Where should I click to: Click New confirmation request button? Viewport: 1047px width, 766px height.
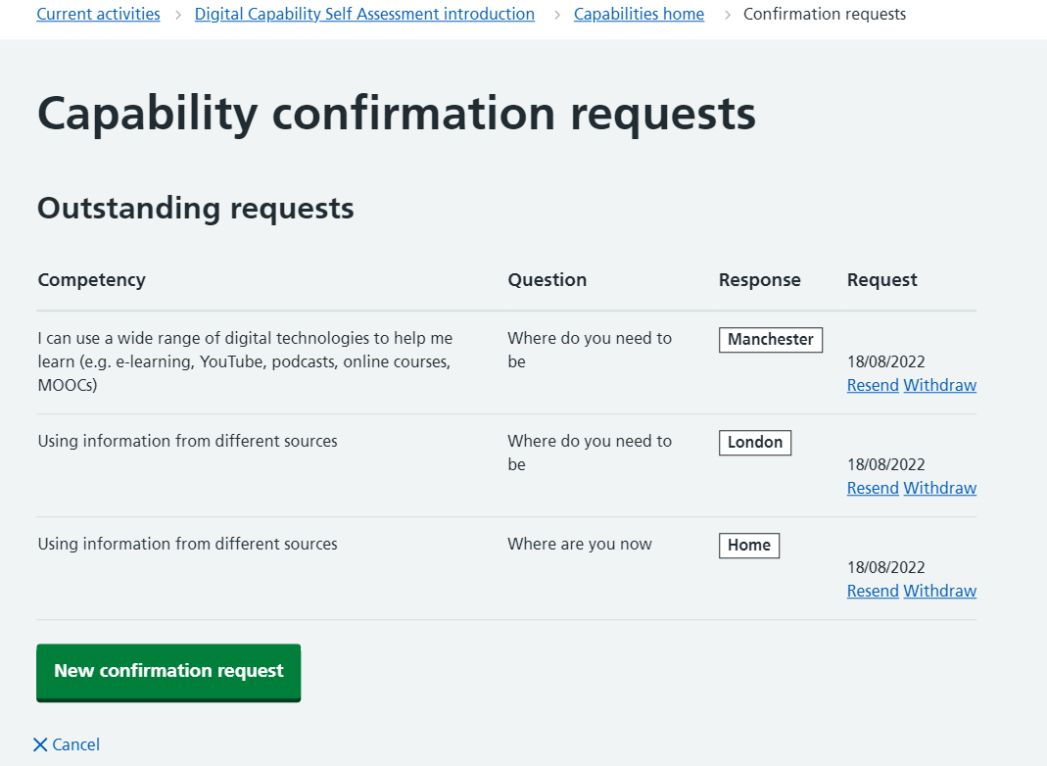pos(168,671)
